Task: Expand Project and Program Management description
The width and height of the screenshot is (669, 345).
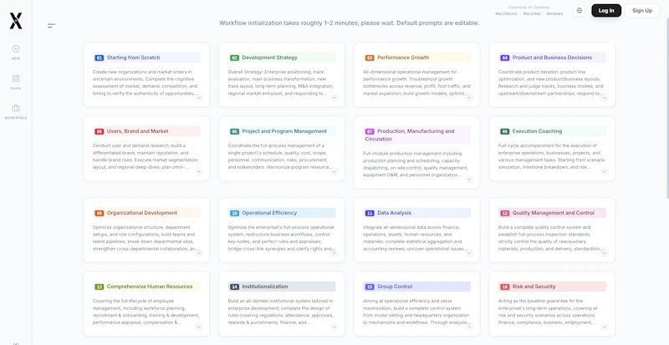Action: click(x=334, y=171)
